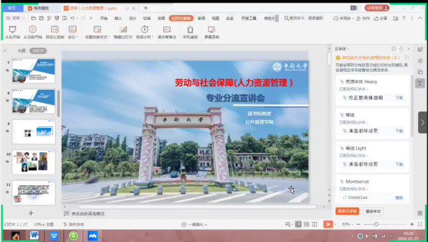Image resolution: width=428 pixels, height=242 pixels.
Task: Click the zoom slider handle
Action: [x=376, y=224]
